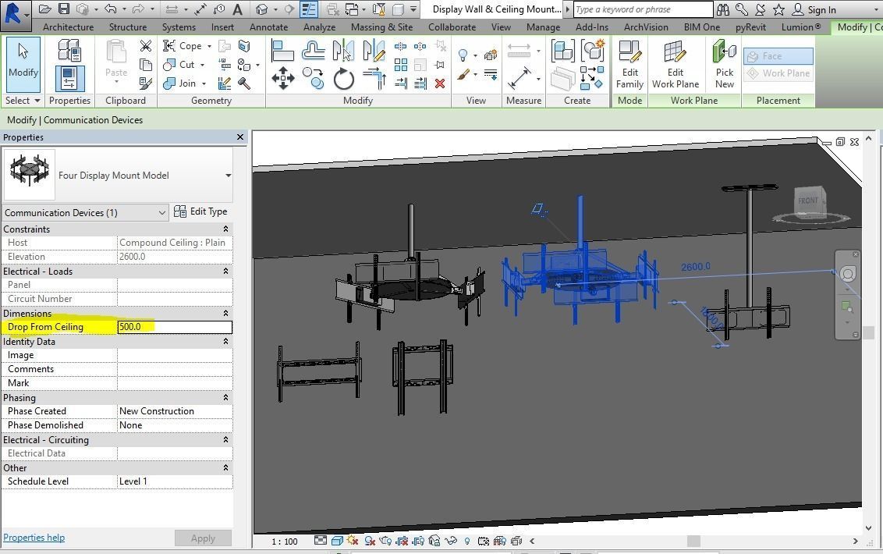Viewport: 883px width, 554px height.
Task: Collapse the Dimensions section in Properties
Action: pyautogui.click(x=225, y=313)
